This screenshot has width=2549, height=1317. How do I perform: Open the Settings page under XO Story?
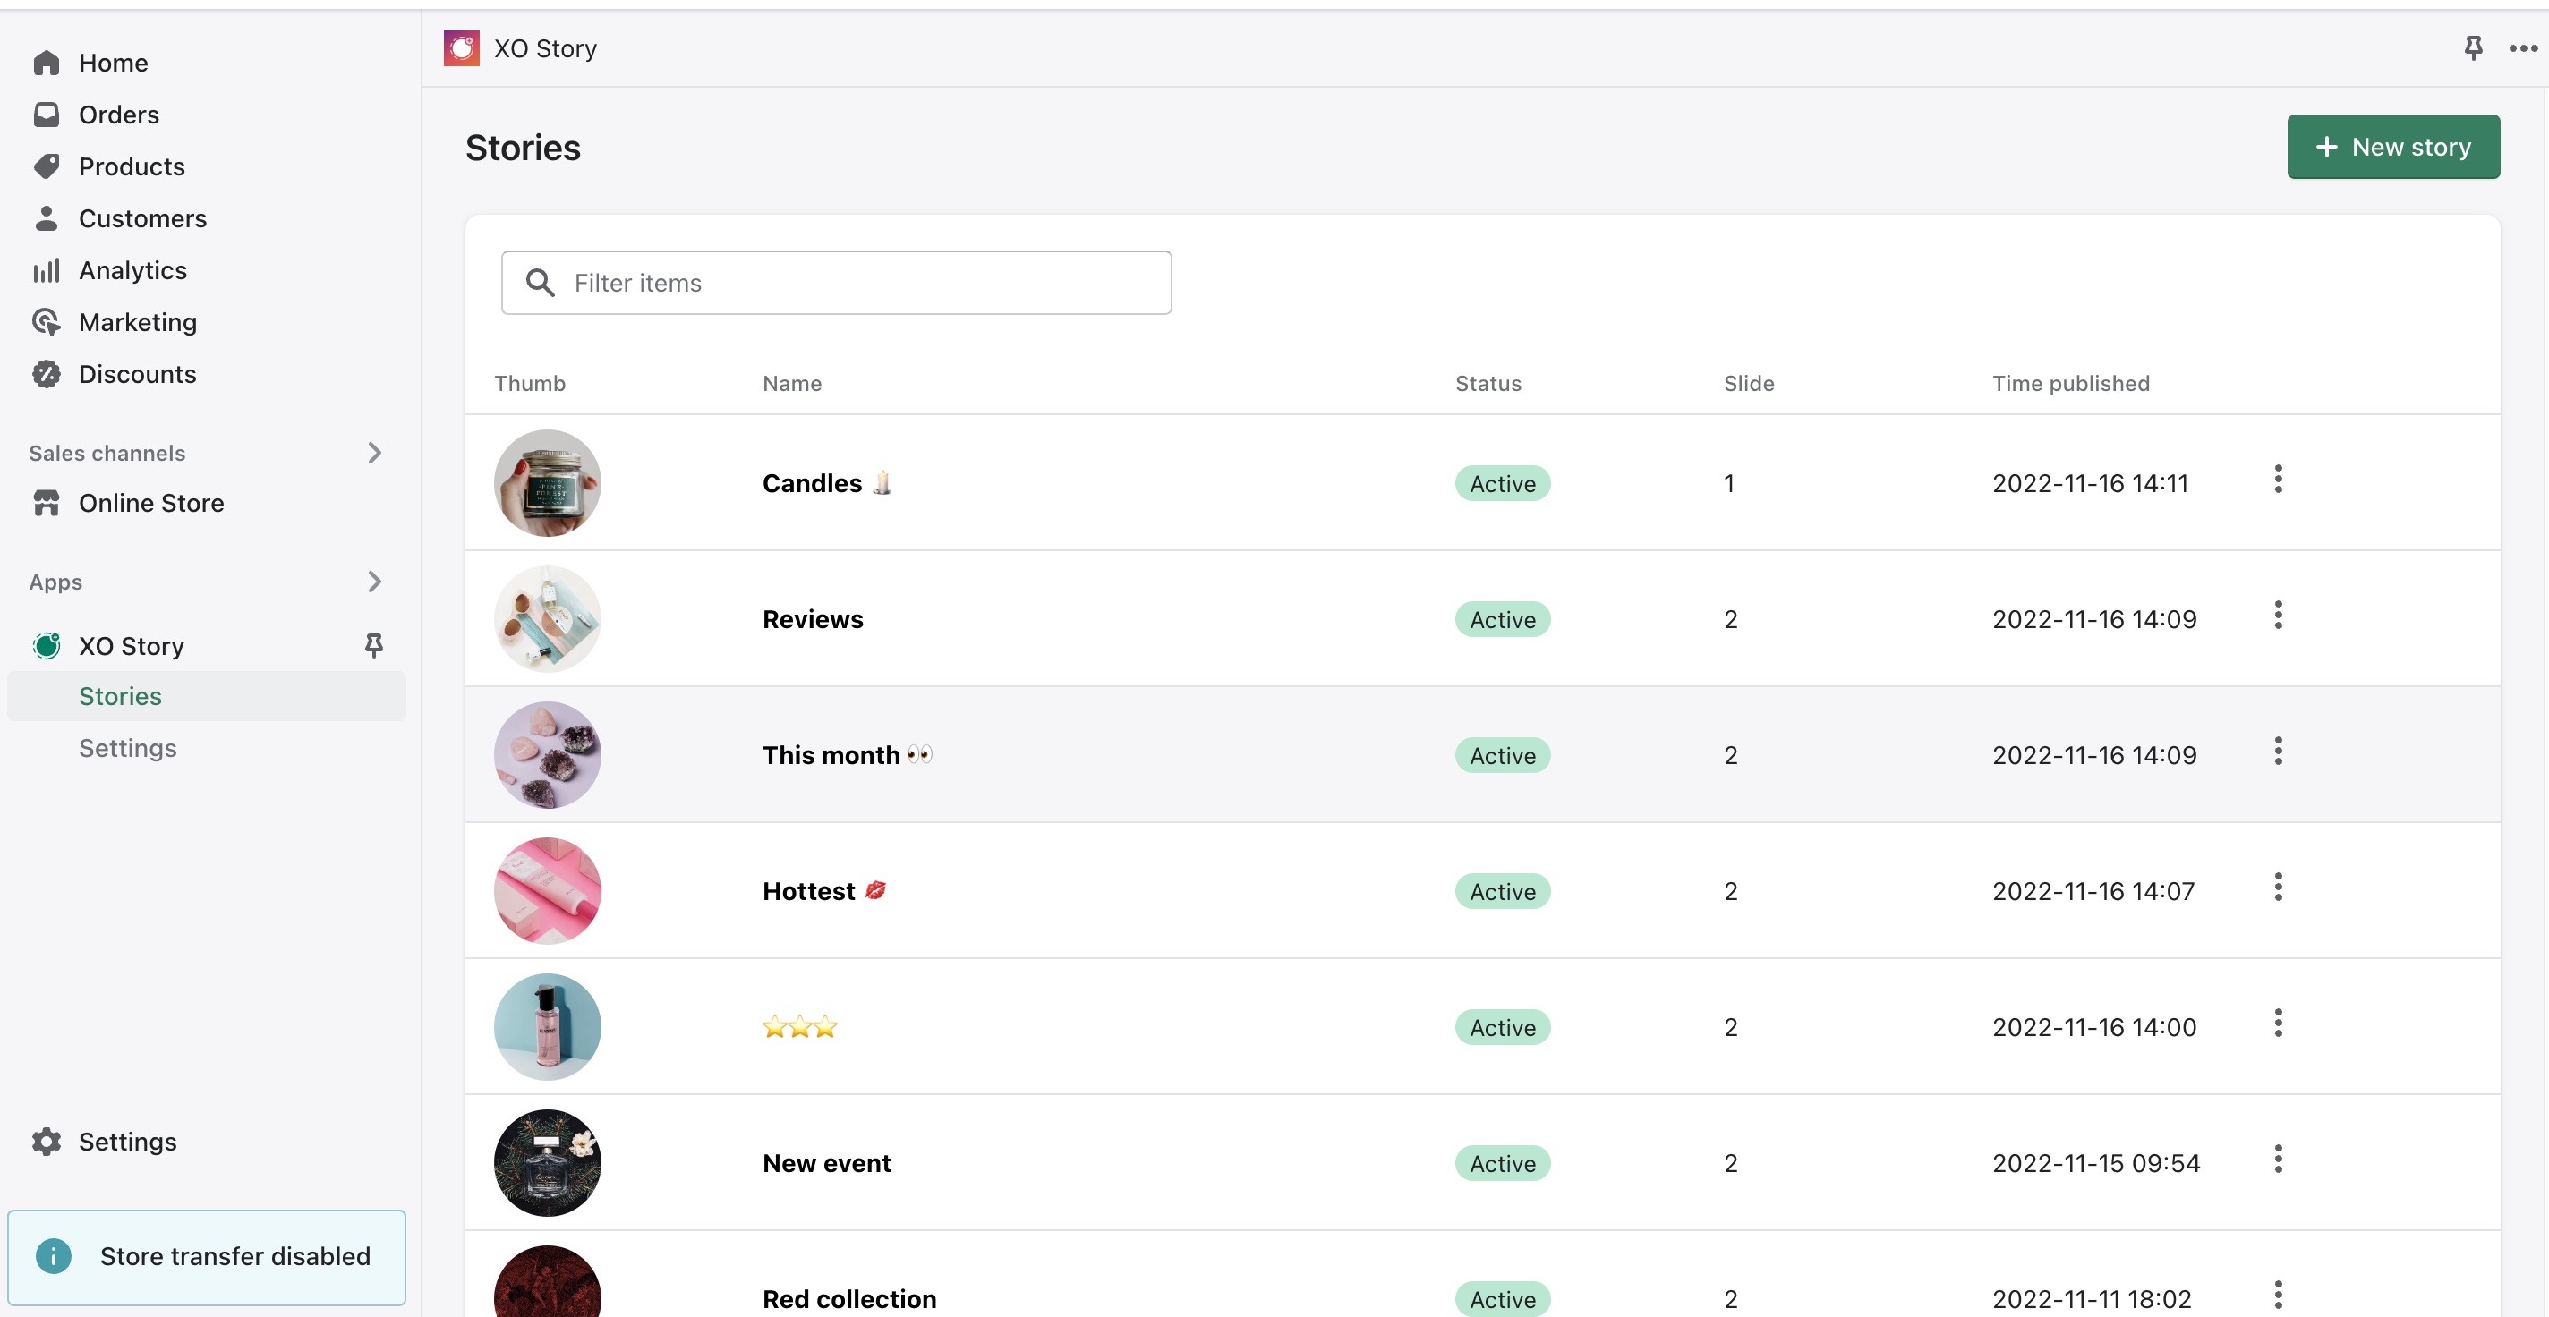(127, 748)
